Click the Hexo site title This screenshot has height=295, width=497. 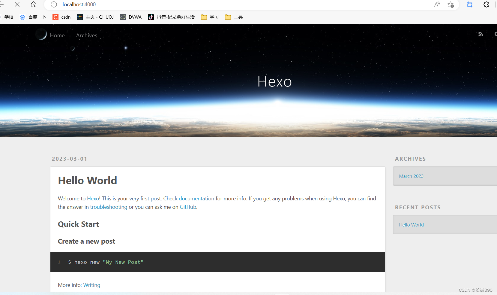click(274, 81)
